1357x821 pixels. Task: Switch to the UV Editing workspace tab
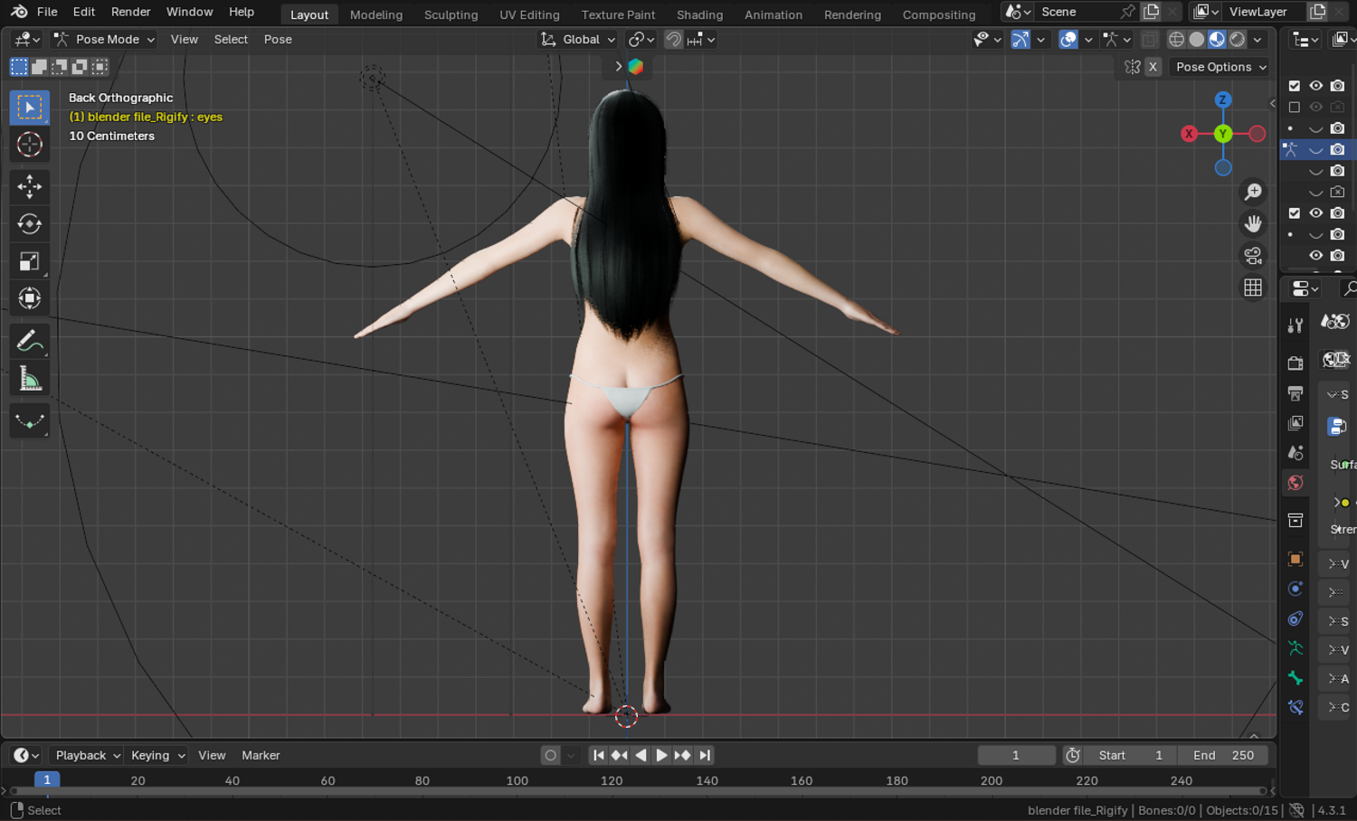[529, 14]
